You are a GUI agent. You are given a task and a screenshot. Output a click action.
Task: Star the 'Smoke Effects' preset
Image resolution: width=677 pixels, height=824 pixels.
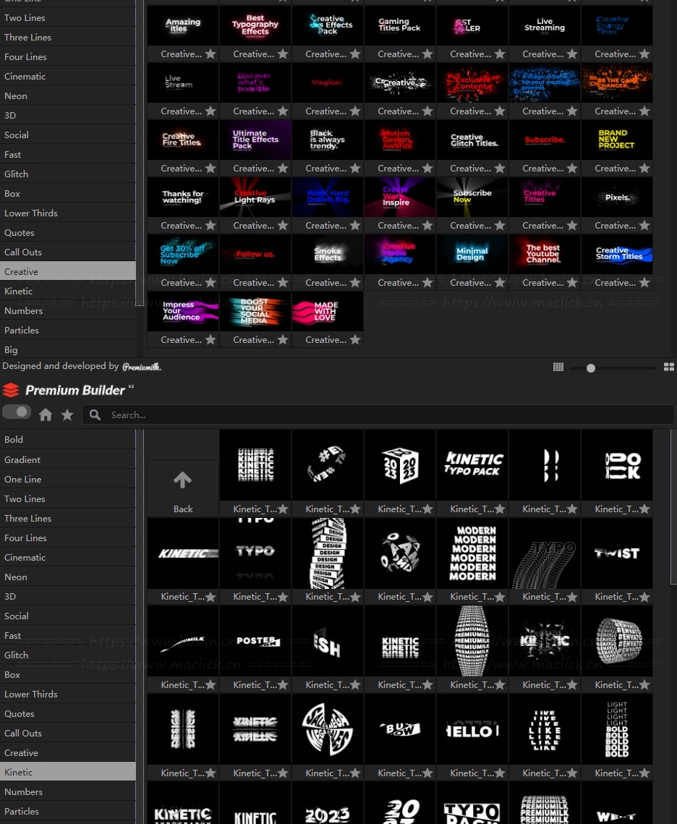[x=355, y=283]
